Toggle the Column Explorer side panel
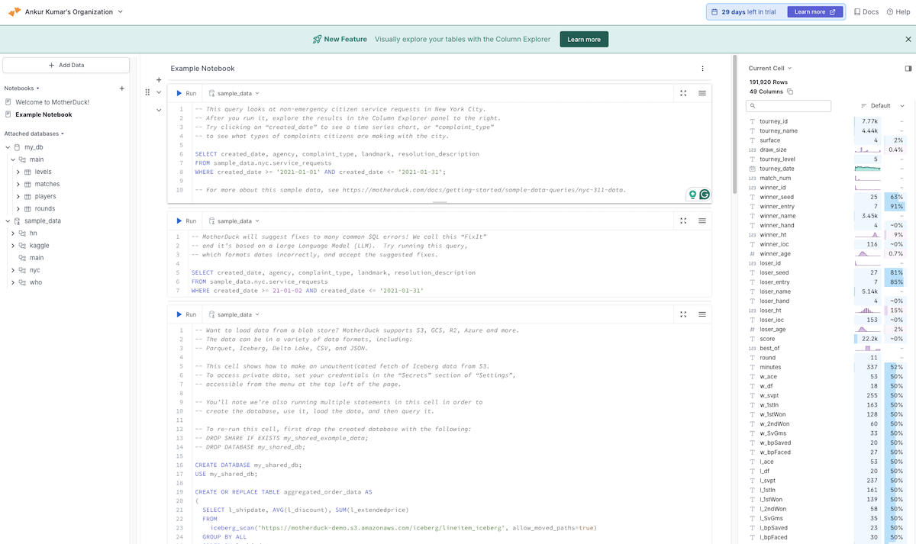Screen dimensions: 916x544 pyautogui.click(x=908, y=69)
